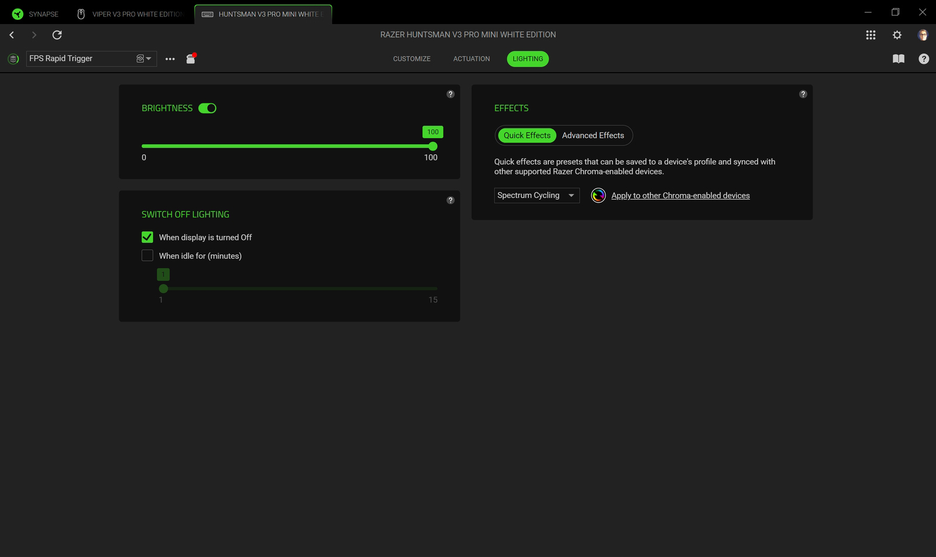
Task: Open the modules grid icon
Action: click(870, 35)
